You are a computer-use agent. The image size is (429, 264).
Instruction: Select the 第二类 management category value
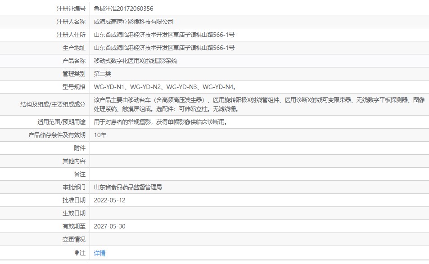pos(103,74)
